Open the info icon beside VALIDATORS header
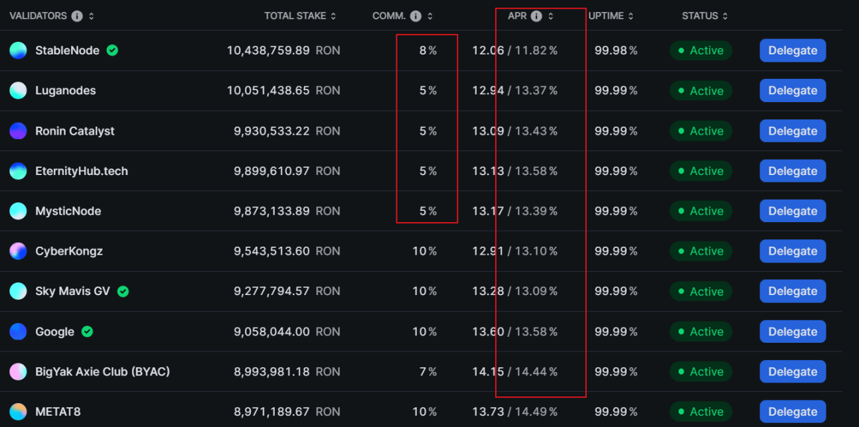 click(x=77, y=16)
